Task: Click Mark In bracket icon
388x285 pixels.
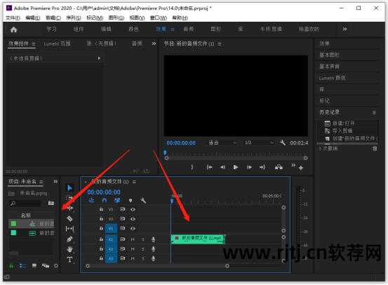Action: tap(192, 167)
